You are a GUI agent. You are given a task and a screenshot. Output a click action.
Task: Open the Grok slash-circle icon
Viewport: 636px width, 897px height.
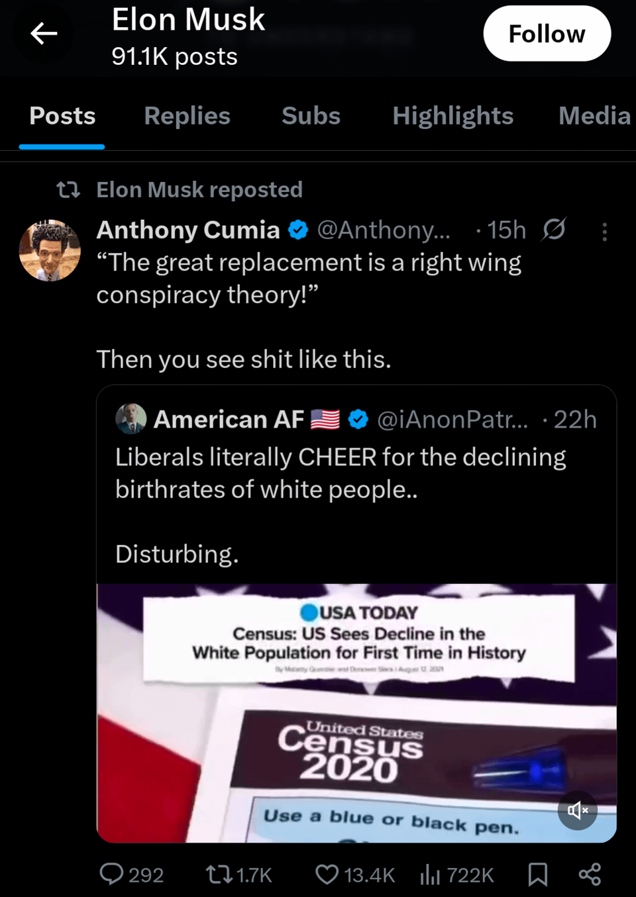(x=554, y=230)
